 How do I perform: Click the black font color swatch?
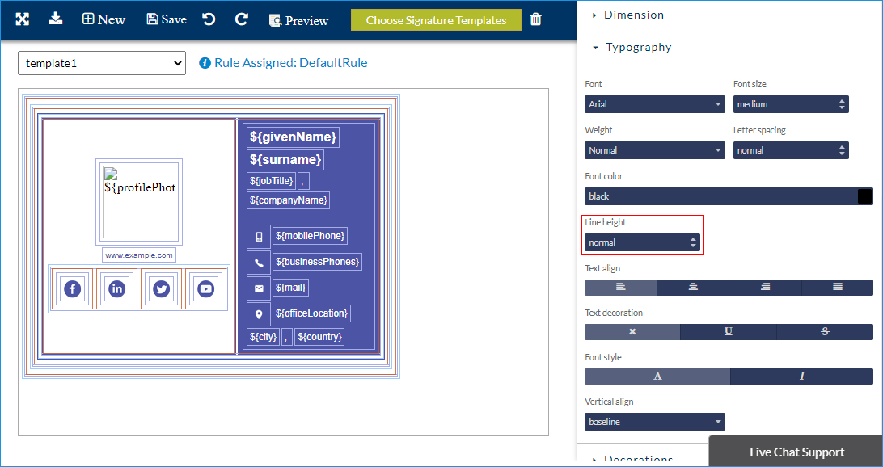[x=864, y=196]
